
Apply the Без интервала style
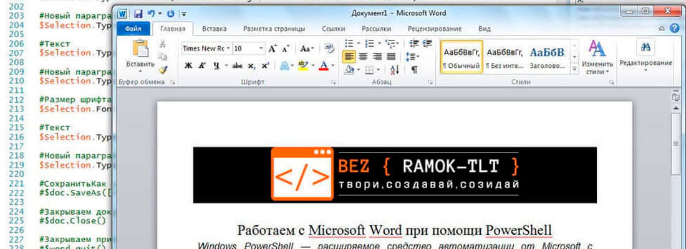505,57
